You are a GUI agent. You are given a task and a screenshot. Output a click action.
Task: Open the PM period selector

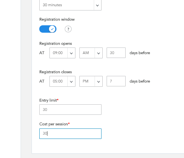[91, 81]
